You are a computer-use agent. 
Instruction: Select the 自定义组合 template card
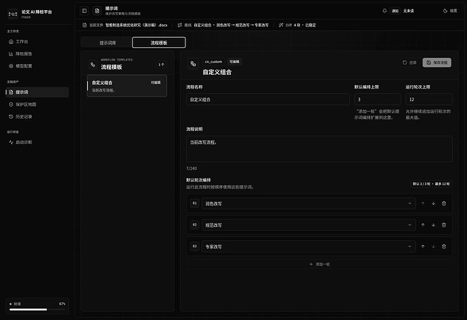[127, 86]
